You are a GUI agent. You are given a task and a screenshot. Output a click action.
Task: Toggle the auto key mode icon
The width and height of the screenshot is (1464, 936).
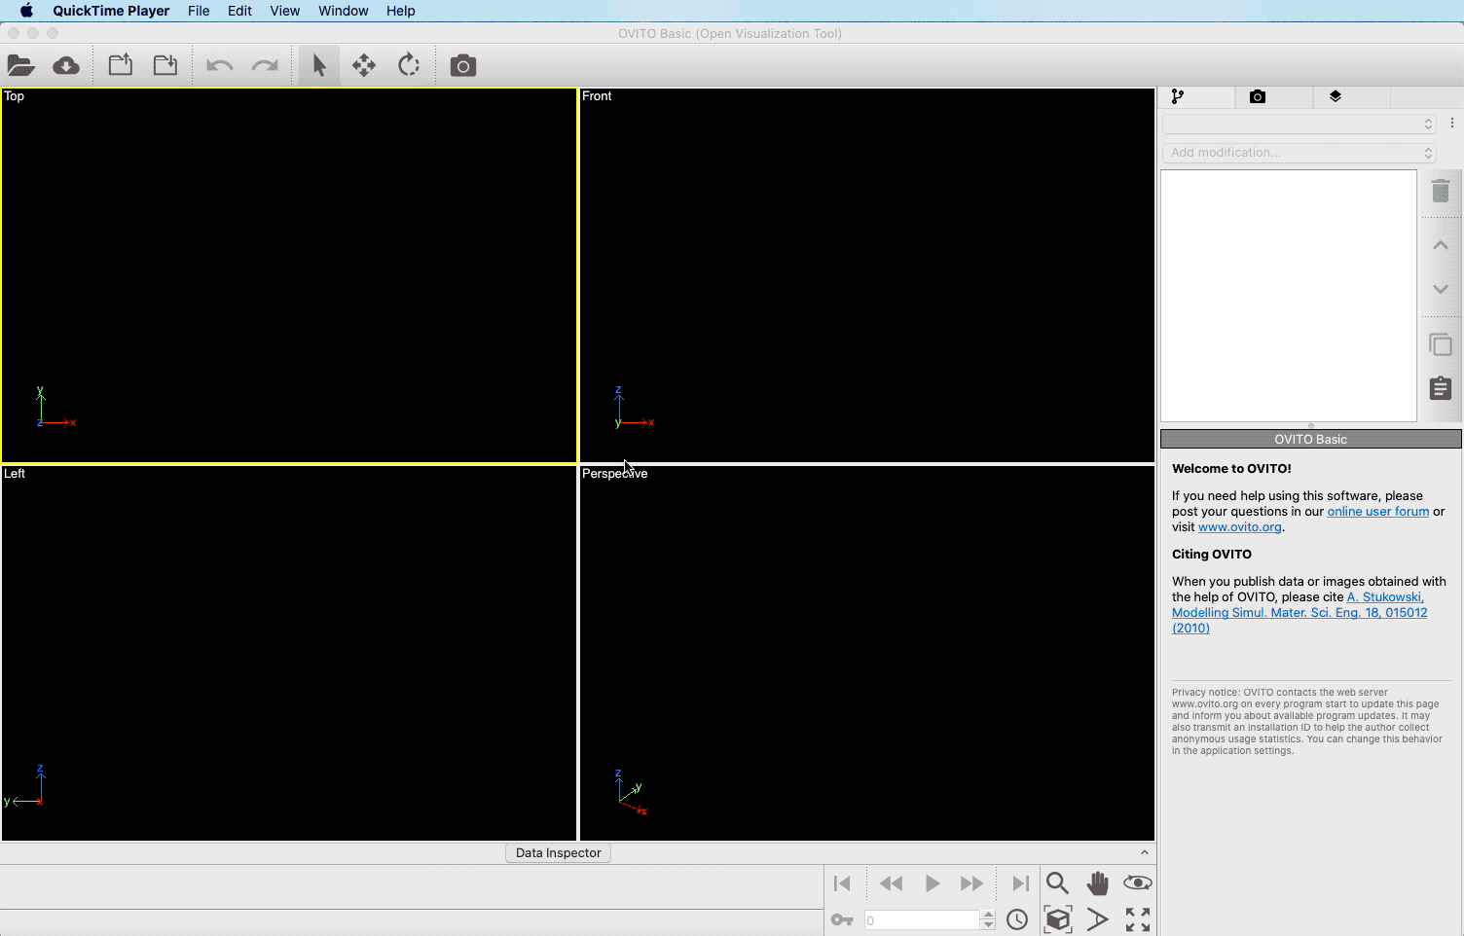[x=842, y=919]
